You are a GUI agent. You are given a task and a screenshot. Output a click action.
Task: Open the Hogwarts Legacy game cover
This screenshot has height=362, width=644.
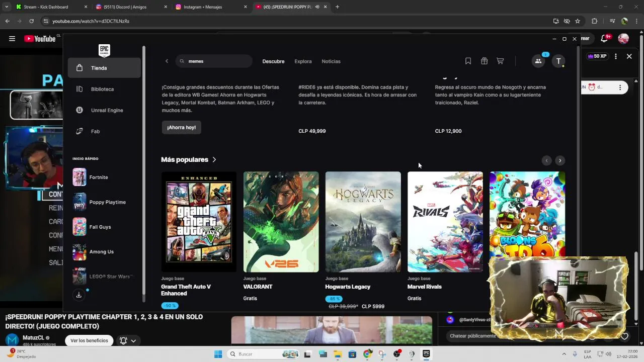pyautogui.click(x=363, y=222)
